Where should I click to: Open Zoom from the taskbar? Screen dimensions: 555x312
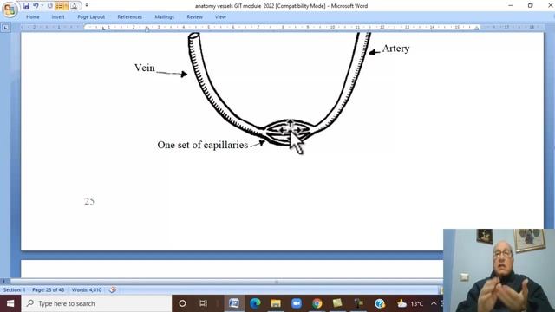pos(297,303)
